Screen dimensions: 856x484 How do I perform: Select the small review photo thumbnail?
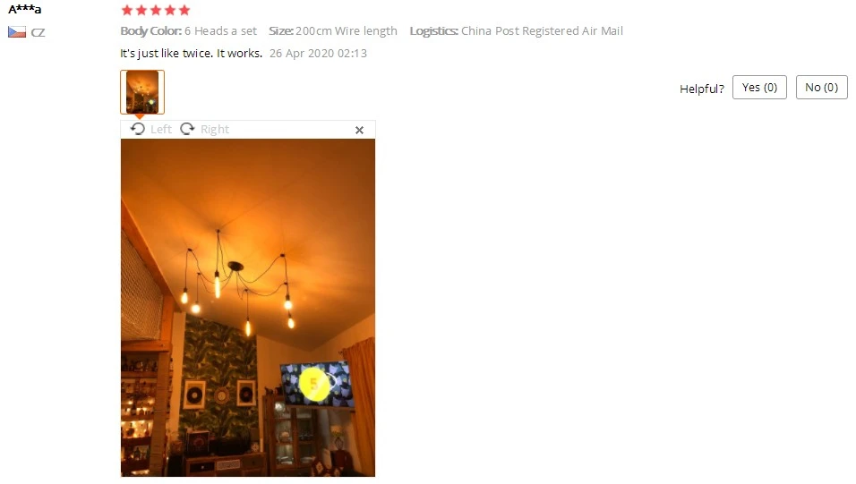142,91
